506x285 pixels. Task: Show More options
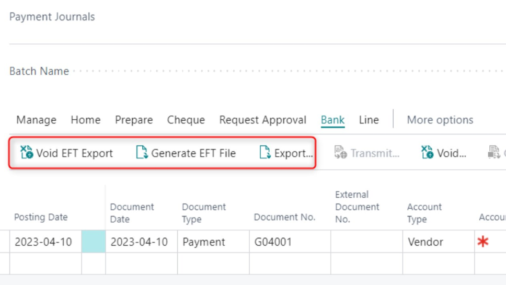[440, 120]
